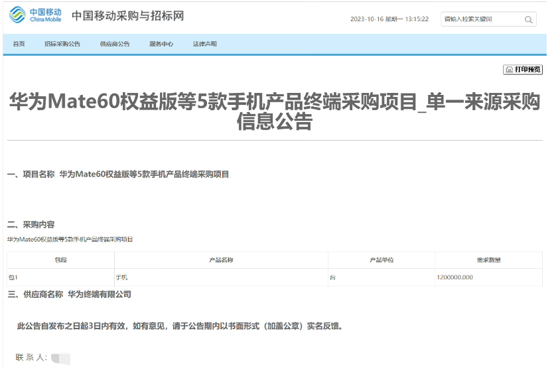The image size is (550, 367).
Task: Click the 产品单位 table header
Action: click(x=381, y=260)
